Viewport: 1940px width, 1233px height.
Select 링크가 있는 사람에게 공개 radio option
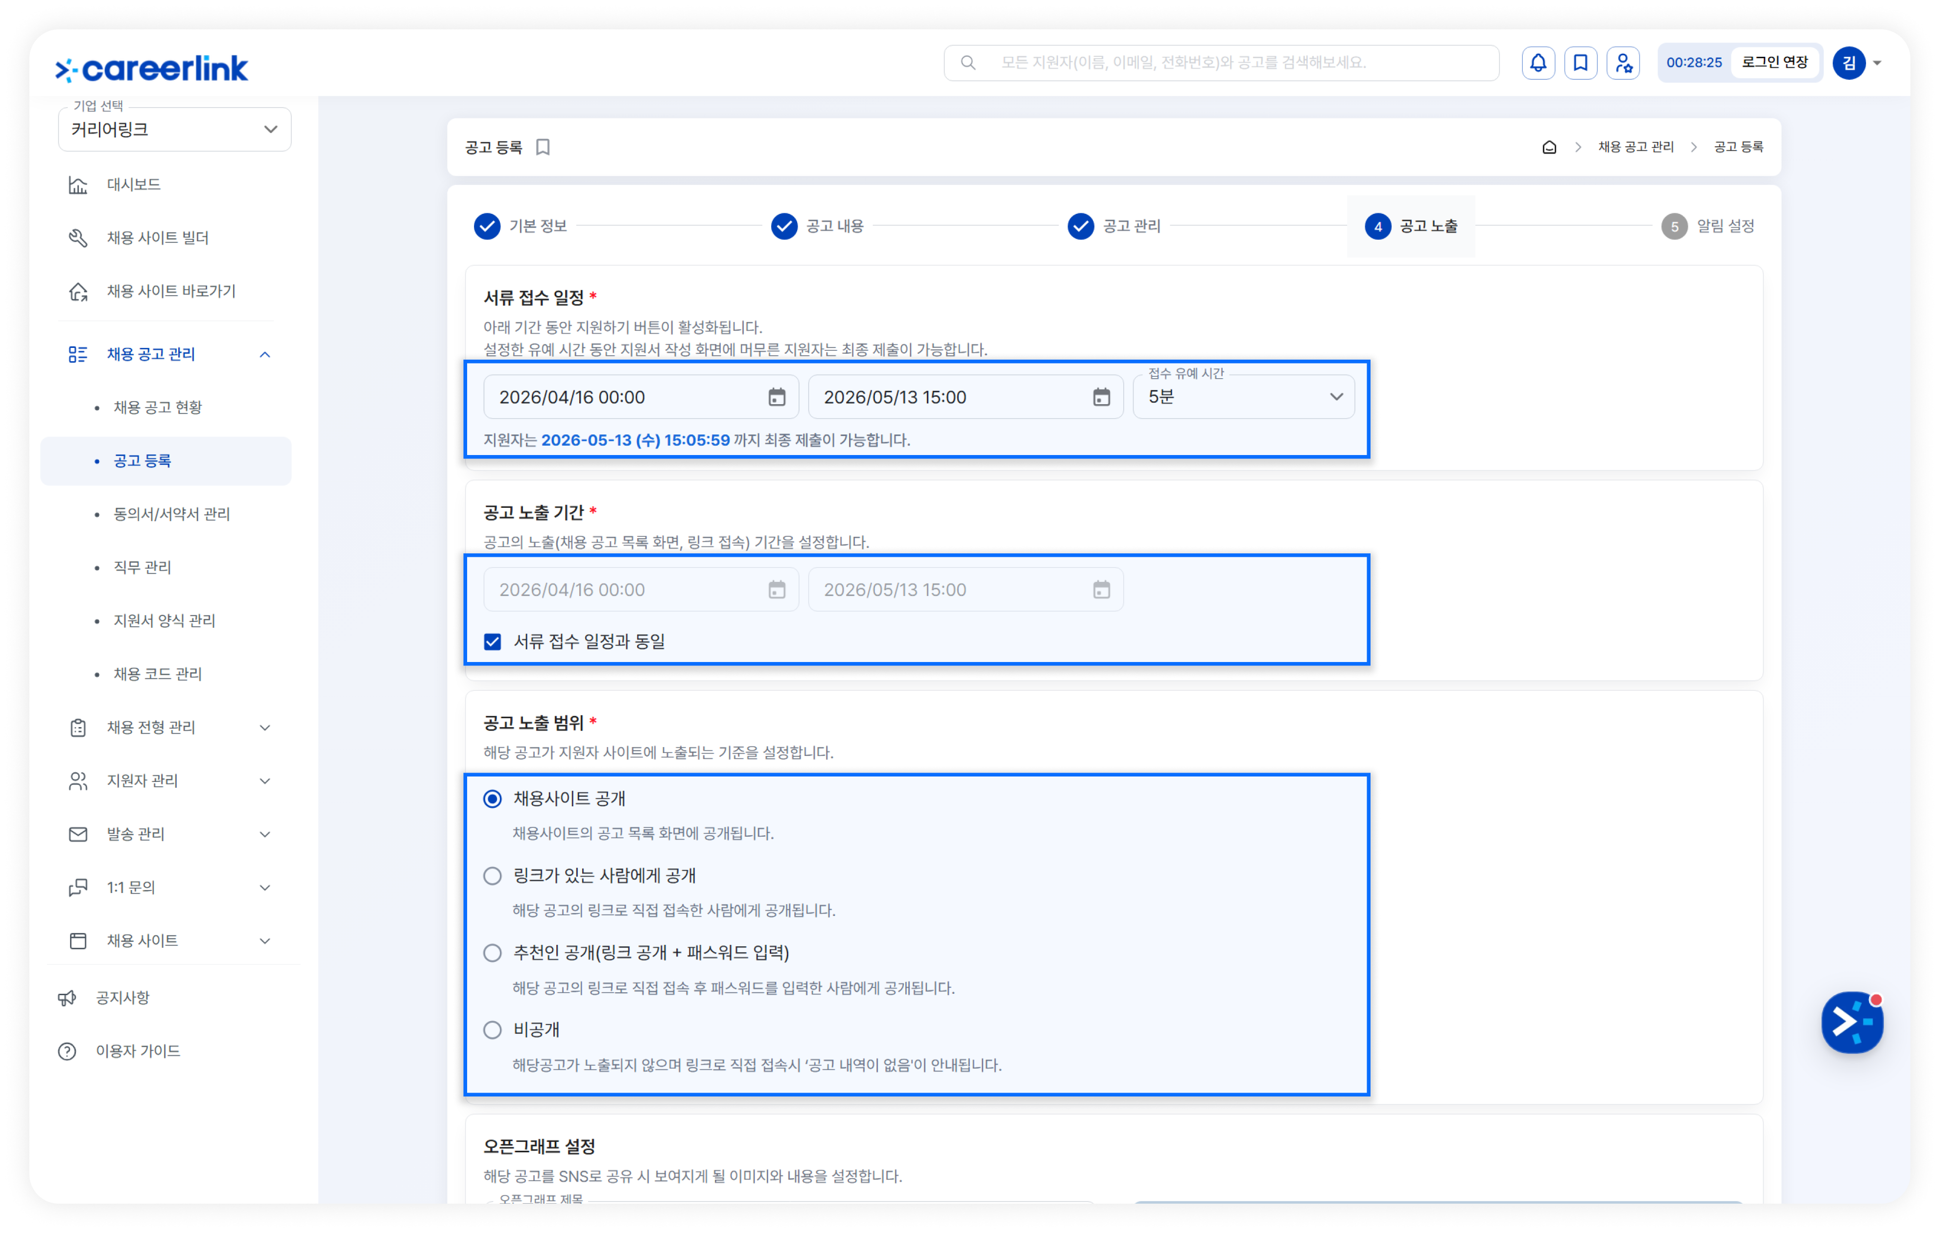coord(492,876)
